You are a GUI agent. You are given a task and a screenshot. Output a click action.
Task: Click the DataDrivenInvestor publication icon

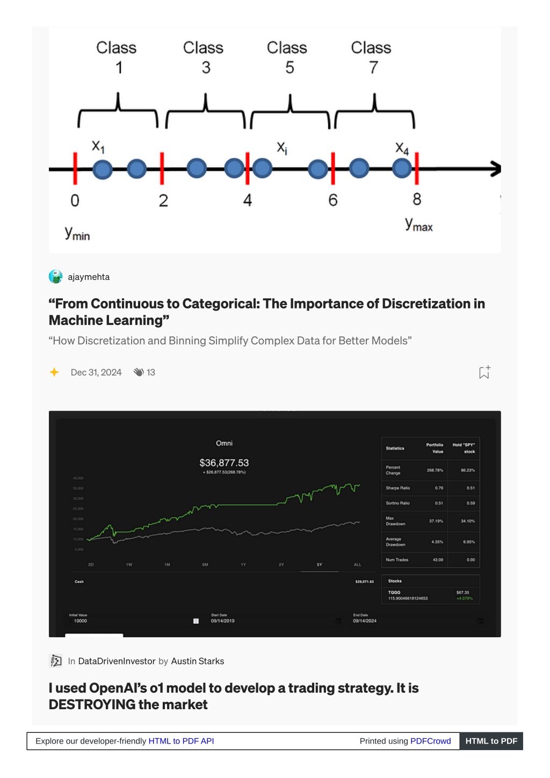[x=56, y=661]
